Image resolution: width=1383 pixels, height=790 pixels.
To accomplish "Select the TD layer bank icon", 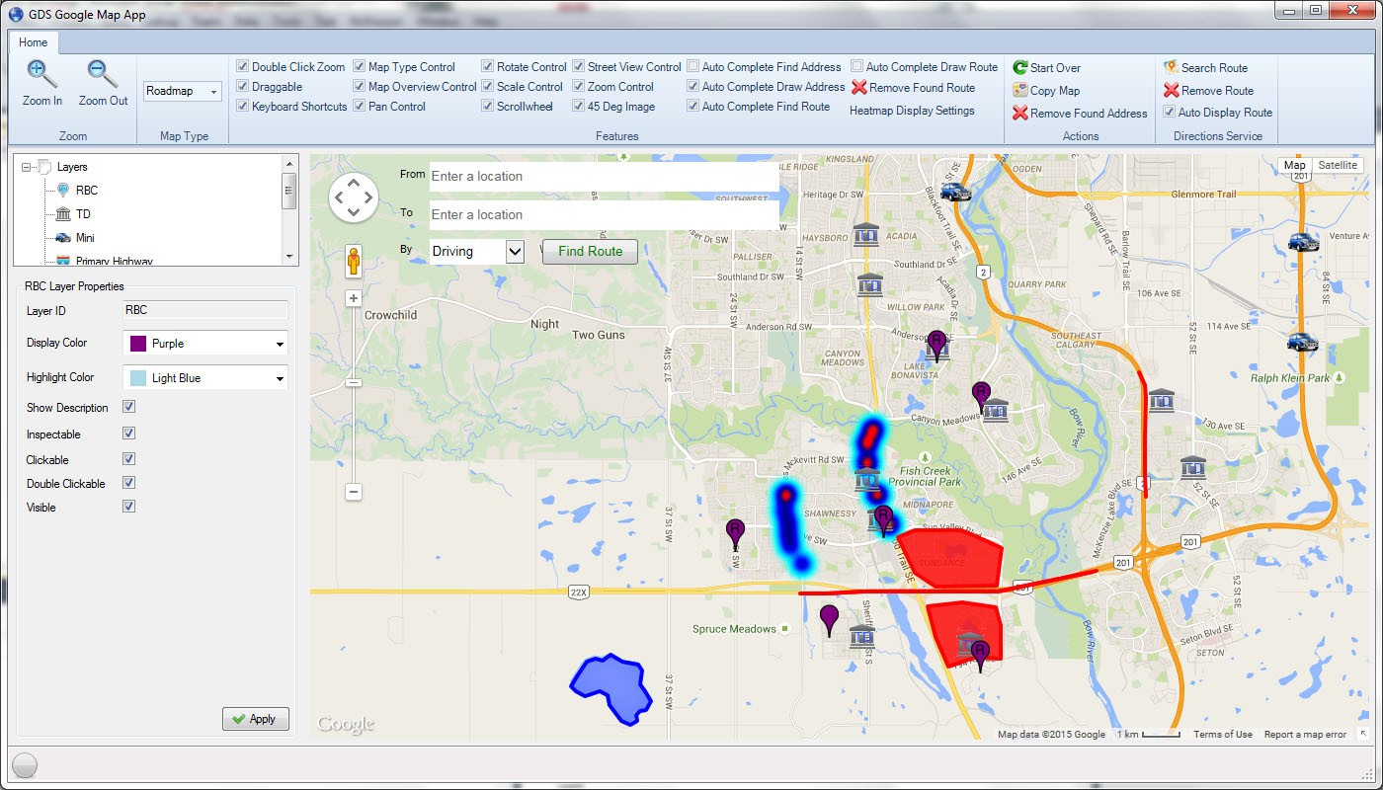I will [63, 214].
